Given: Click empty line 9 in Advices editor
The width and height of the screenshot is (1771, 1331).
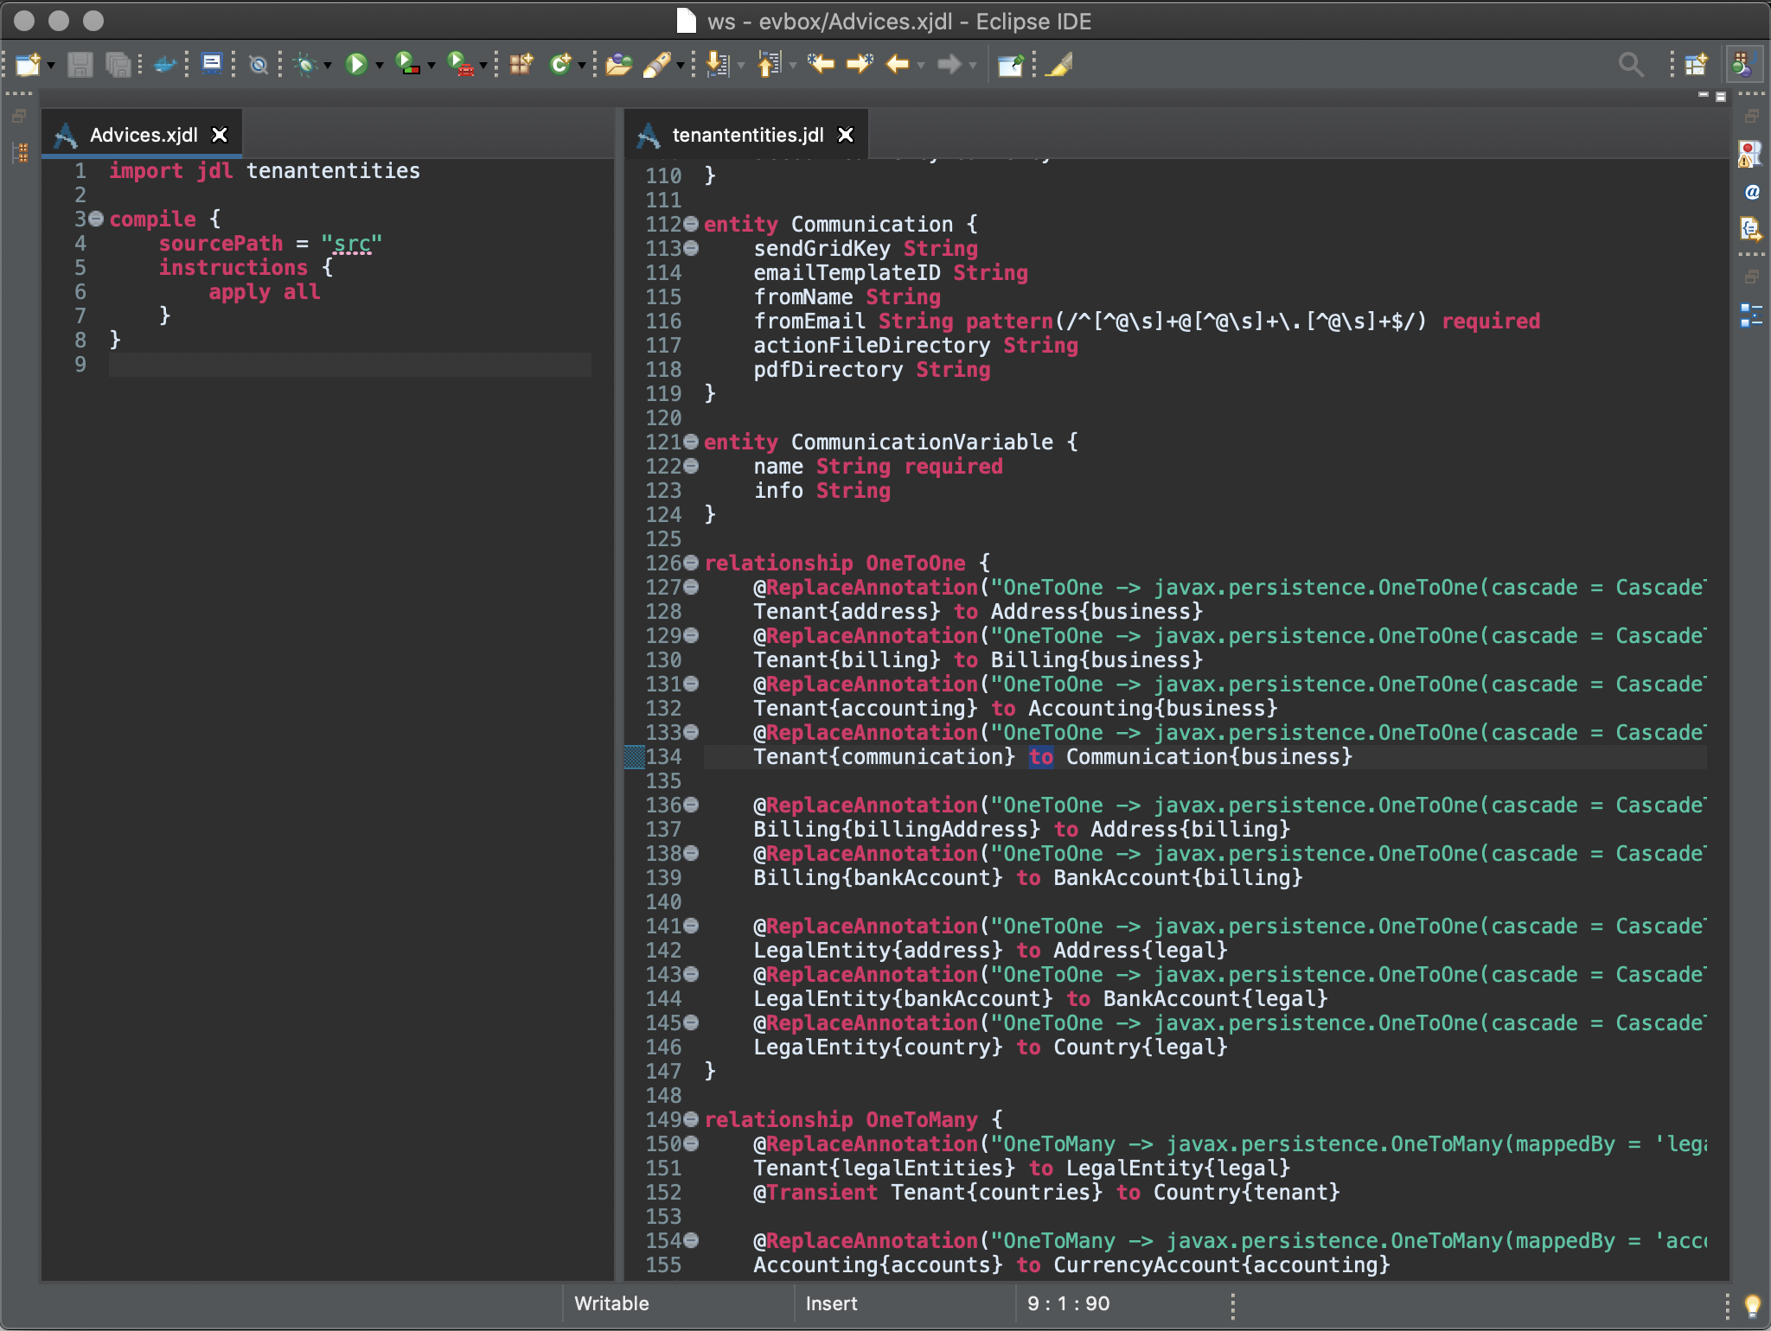Looking at the screenshot, I should tap(346, 365).
